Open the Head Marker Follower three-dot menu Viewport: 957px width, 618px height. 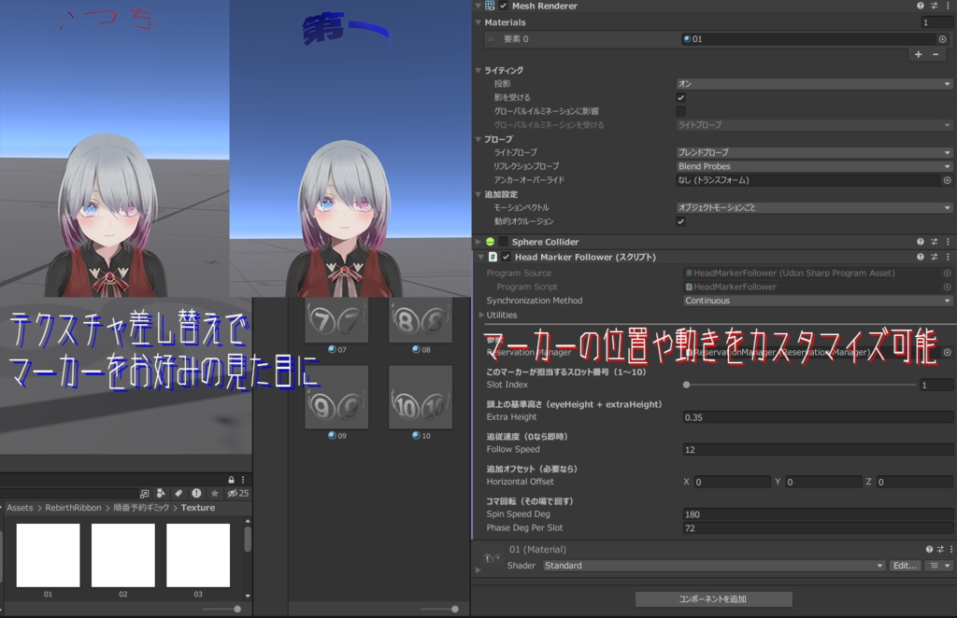[x=949, y=256]
